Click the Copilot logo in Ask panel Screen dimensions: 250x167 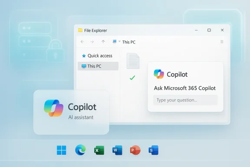(x=159, y=74)
